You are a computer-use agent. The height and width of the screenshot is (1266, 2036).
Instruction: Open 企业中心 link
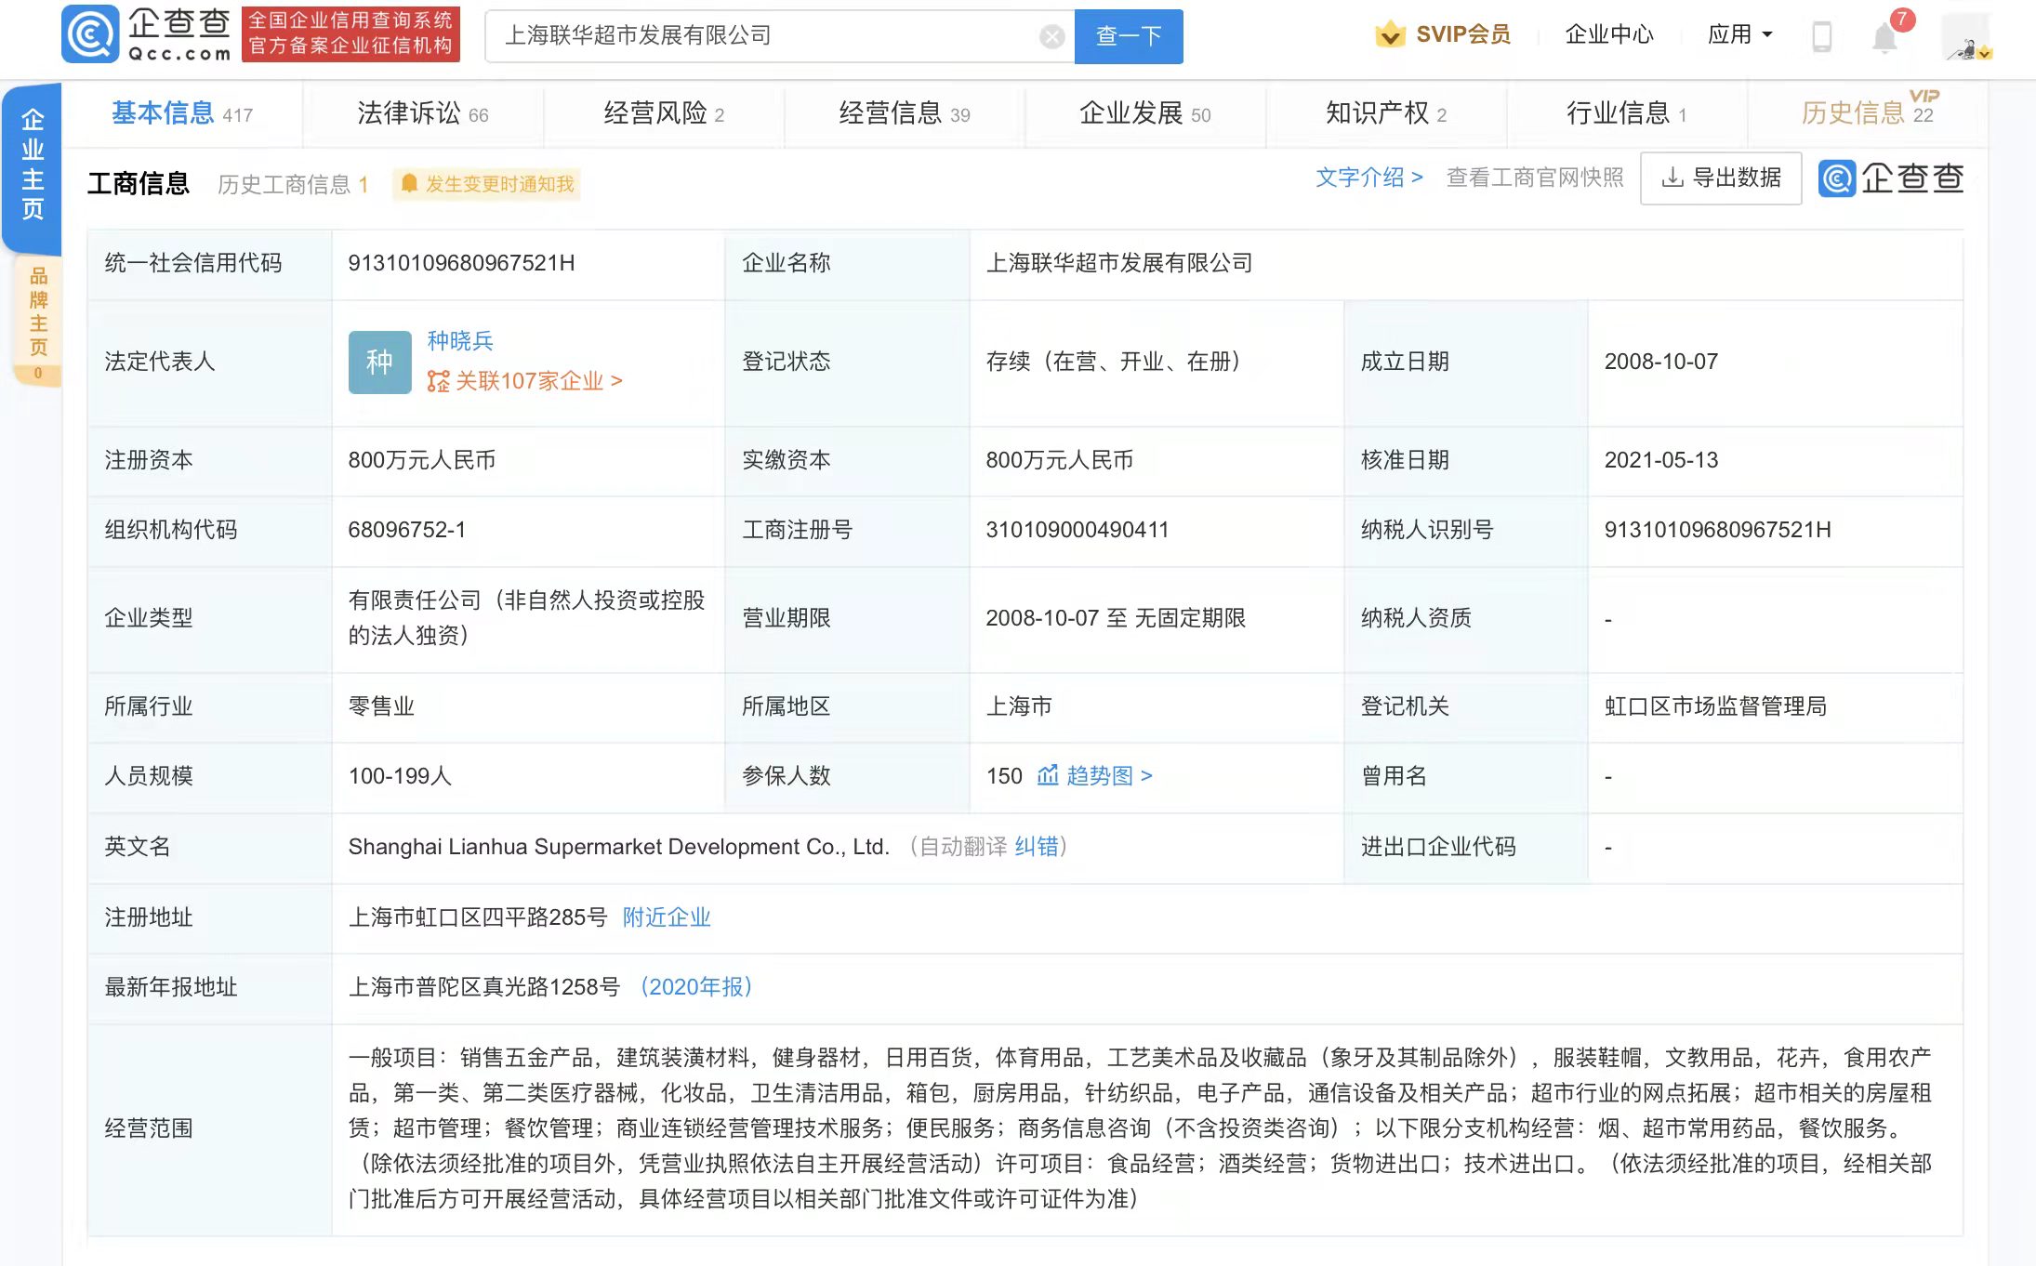point(1609,35)
